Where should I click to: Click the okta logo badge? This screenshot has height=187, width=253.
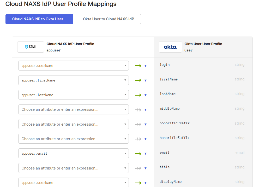pos(170,47)
